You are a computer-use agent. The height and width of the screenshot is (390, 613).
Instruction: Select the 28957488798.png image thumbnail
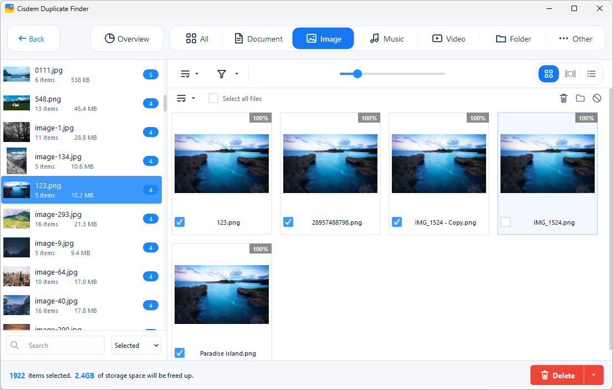(330, 164)
